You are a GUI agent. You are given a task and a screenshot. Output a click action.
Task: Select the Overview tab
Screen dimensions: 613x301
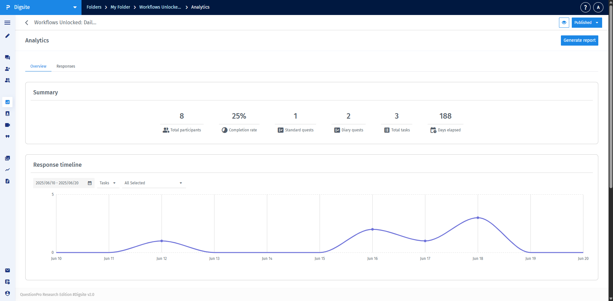point(38,66)
